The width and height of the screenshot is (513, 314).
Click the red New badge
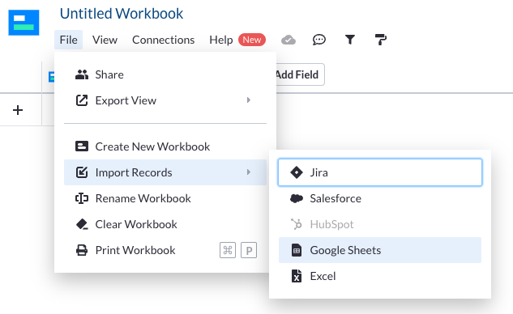click(x=252, y=40)
